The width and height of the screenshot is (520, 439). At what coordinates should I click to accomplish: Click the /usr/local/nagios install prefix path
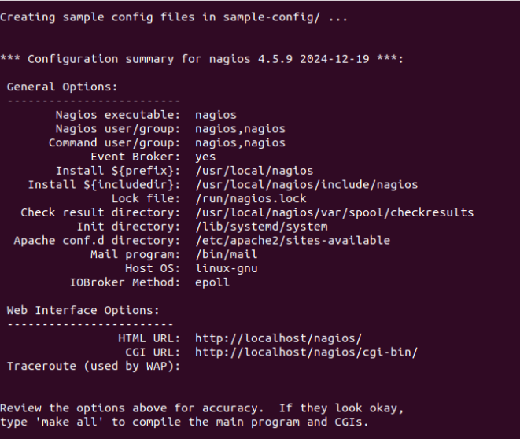coord(254,171)
